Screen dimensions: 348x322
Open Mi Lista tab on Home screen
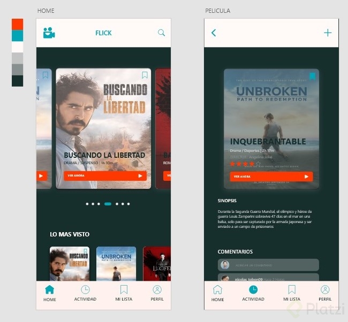click(124, 294)
